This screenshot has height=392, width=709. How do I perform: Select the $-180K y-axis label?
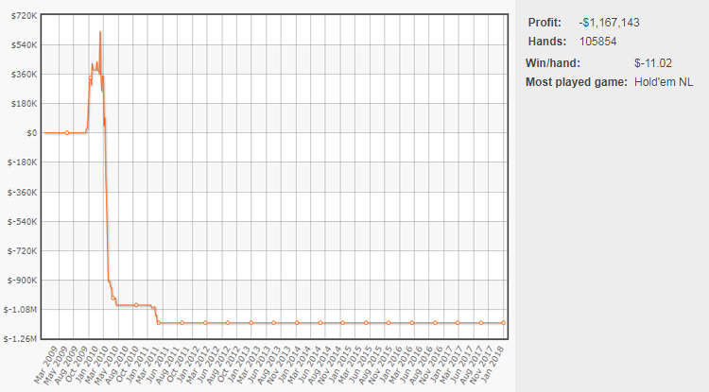pos(22,162)
